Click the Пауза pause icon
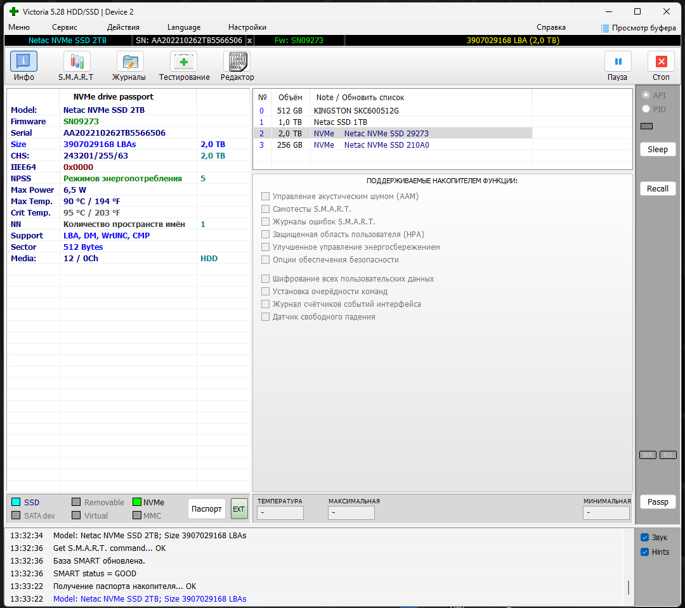Image resolution: width=685 pixels, height=608 pixels. click(618, 61)
